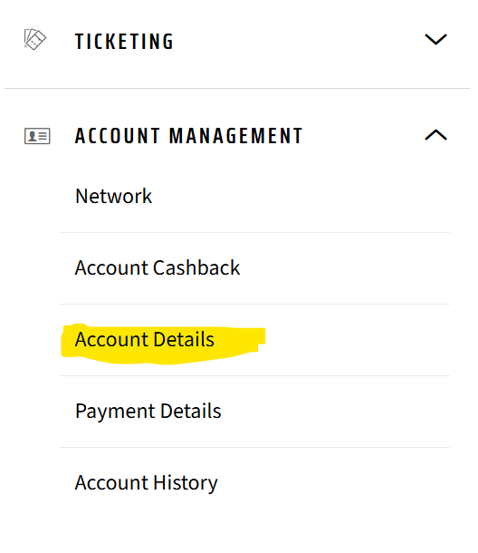Select the ACCOUNT MANAGEMENT heading text
The width and height of the screenshot is (478, 553).
coord(189,136)
